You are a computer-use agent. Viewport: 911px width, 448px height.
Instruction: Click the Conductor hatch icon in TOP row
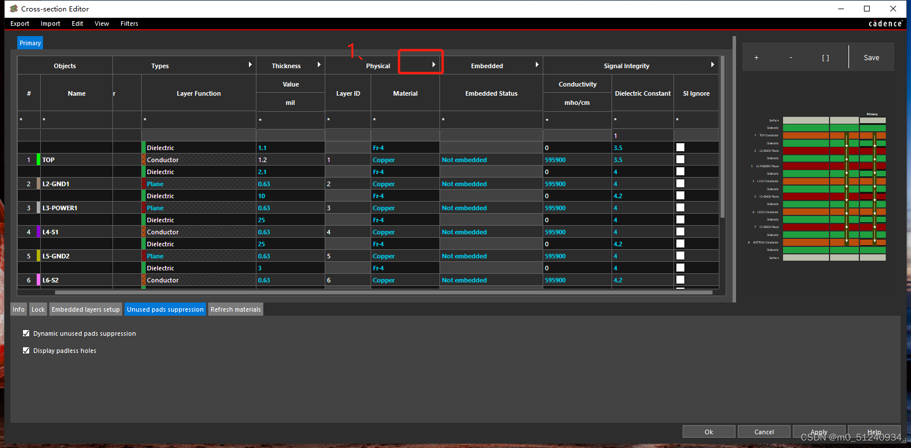click(143, 160)
